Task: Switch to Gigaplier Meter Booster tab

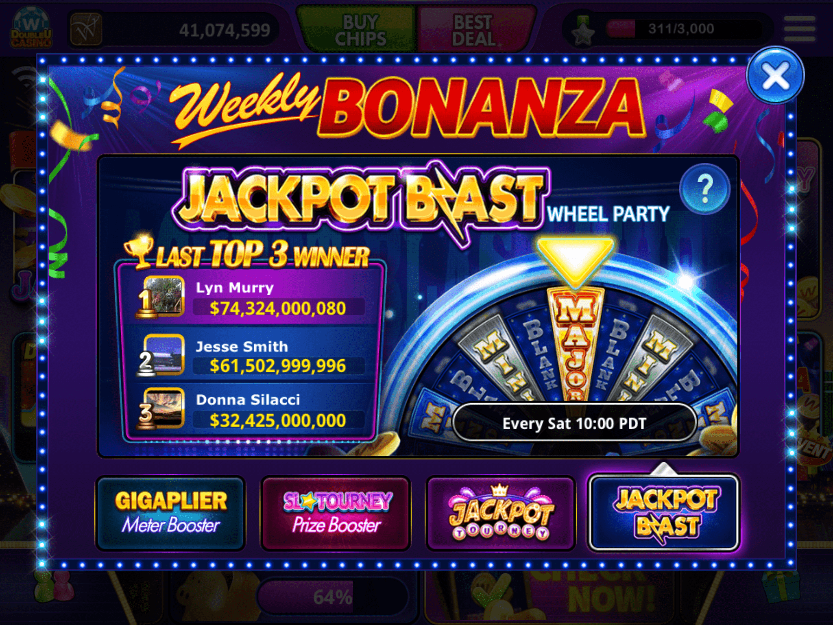Action: pos(170,514)
